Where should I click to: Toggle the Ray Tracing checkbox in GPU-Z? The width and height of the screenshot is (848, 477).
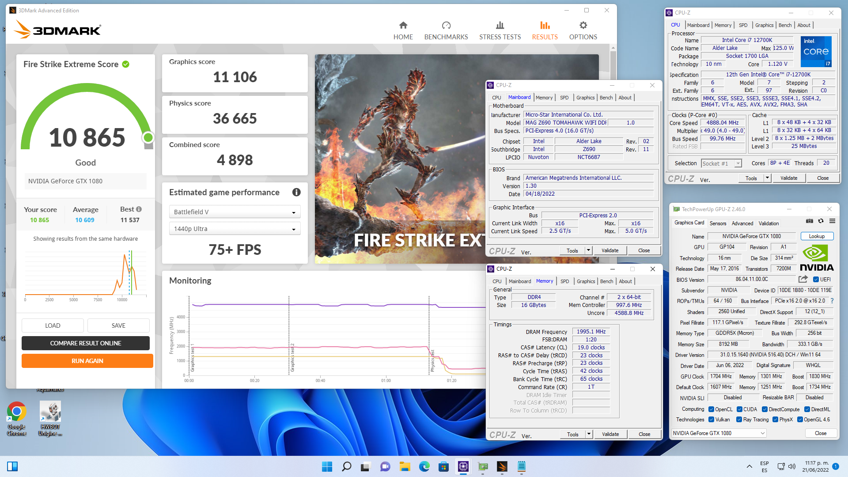pyautogui.click(x=739, y=420)
